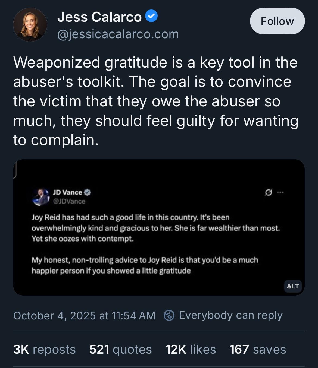The image size is (318, 368).
Task: Click the globe icon next to reply setting
Action: 169,315
